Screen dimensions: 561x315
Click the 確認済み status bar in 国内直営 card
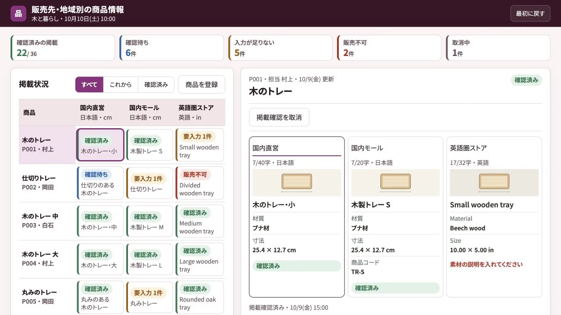[x=297, y=266]
